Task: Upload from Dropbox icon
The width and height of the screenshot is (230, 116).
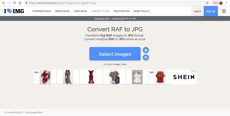Action: coord(146,57)
